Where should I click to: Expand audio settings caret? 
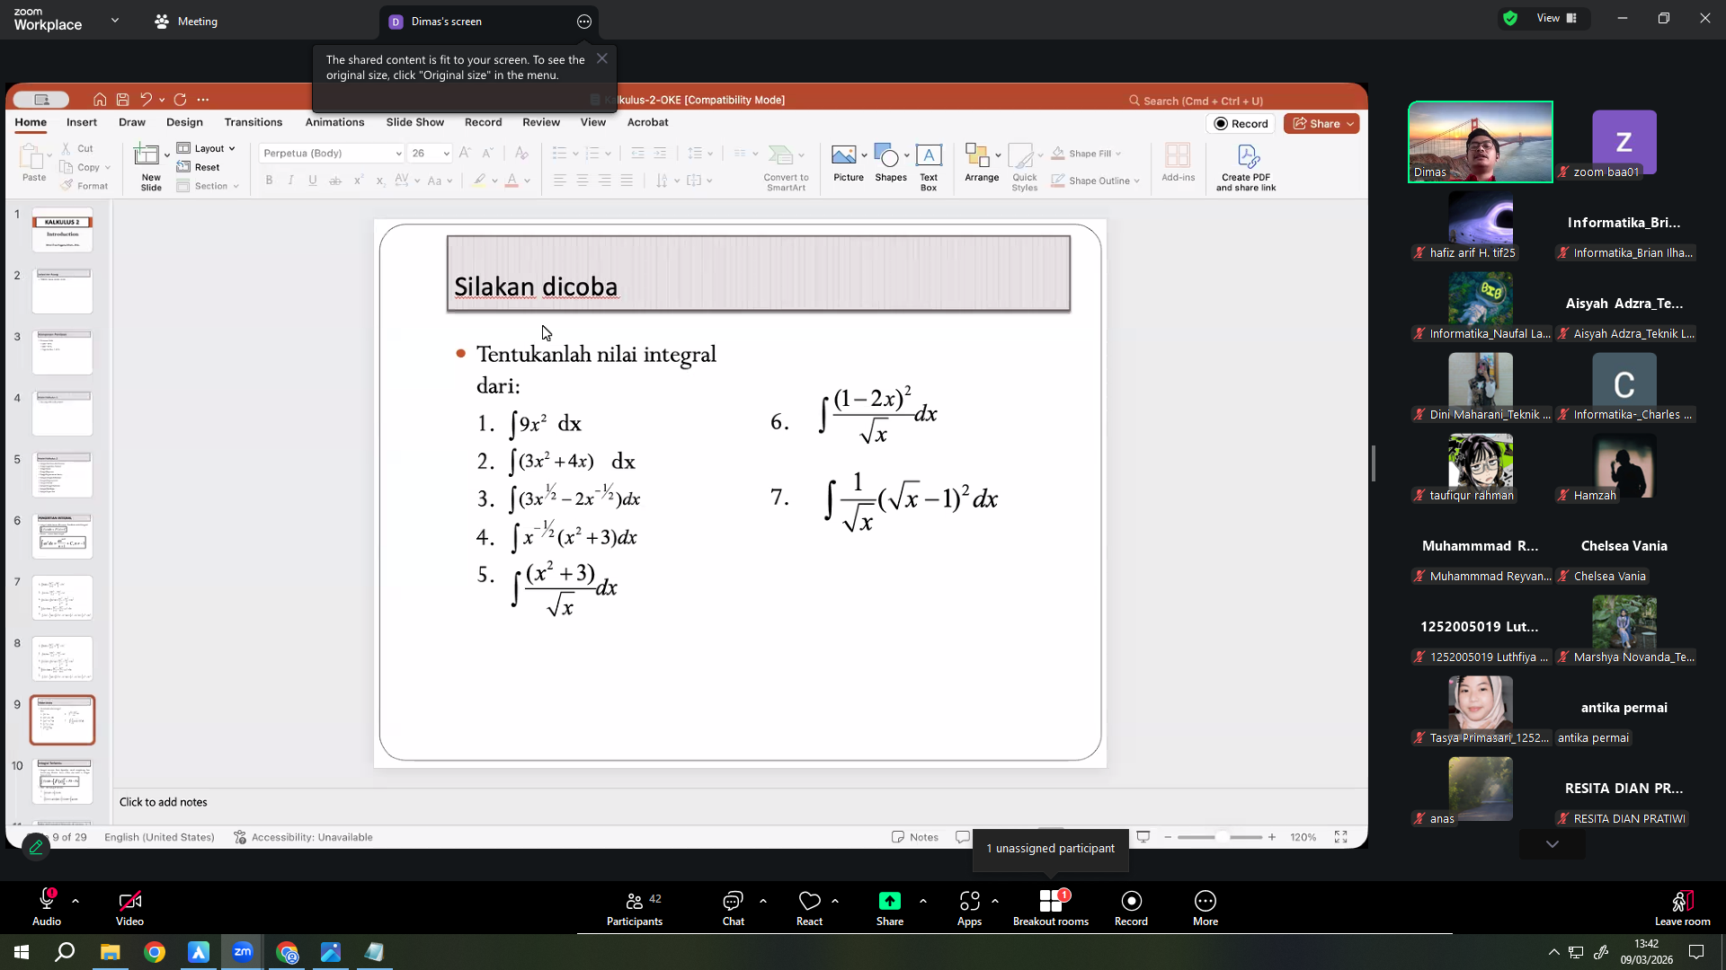click(76, 900)
